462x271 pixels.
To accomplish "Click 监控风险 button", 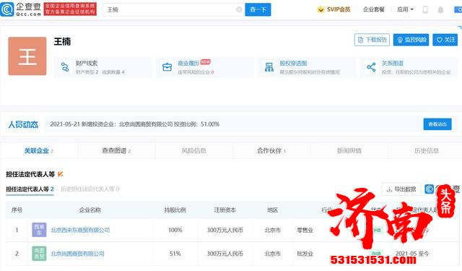I will pos(411,40).
